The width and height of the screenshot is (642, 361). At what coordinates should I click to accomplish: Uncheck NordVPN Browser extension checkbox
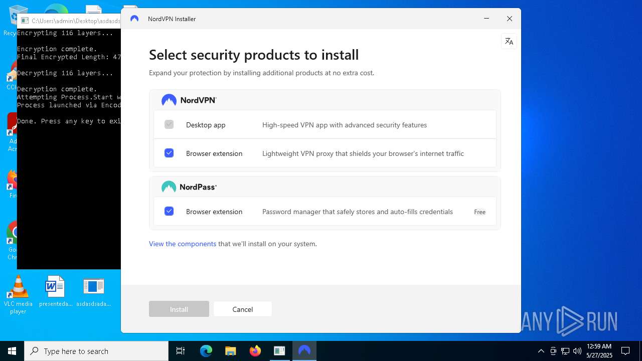click(169, 153)
